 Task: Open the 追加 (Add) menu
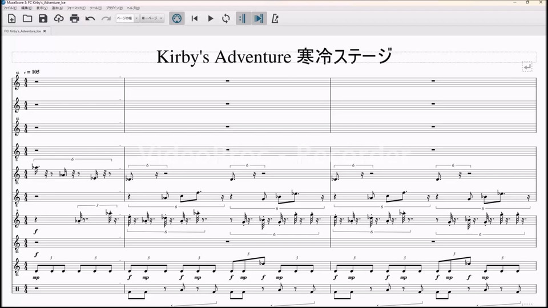tap(57, 8)
